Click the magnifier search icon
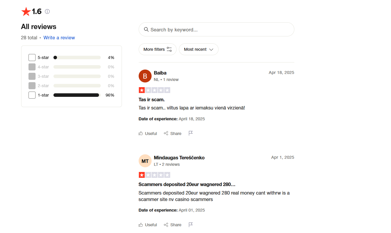 pos(146,29)
